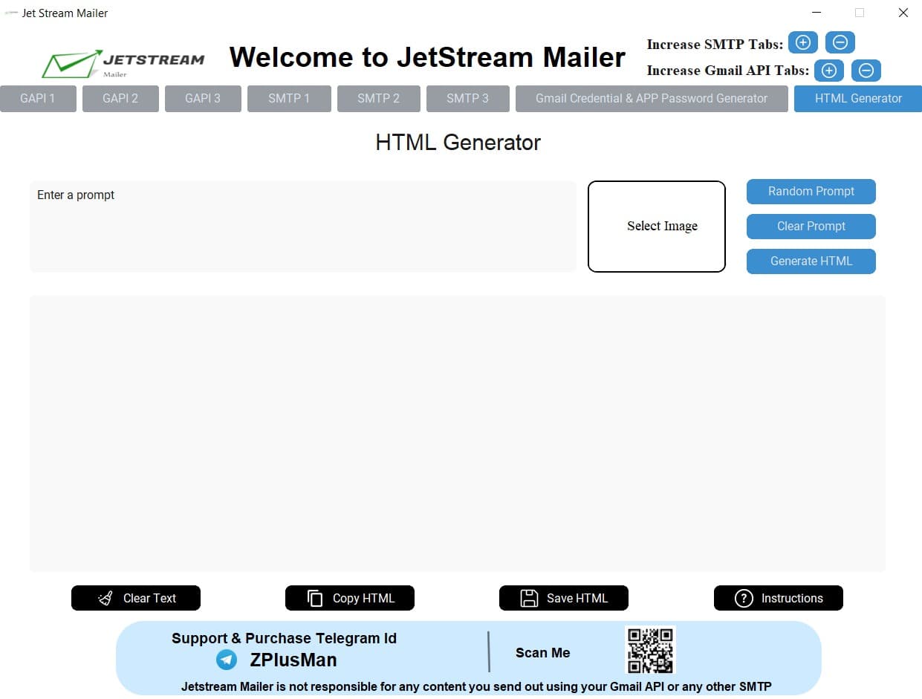Remove a Gmail API tab with minus icon
The width and height of the screenshot is (922, 699).
coord(866,71)
